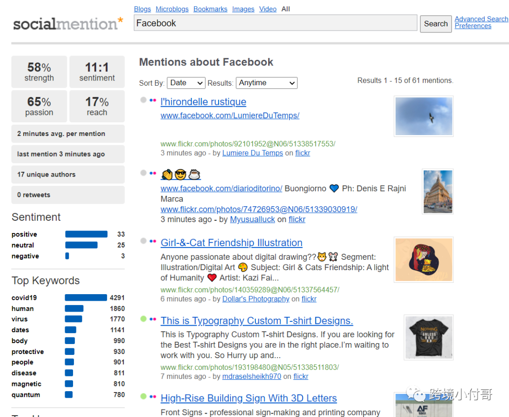The image size is (509, 417).
Task: Open the Girl-&-Cat Friendship Illustration mention
Action: click(231, 243)
